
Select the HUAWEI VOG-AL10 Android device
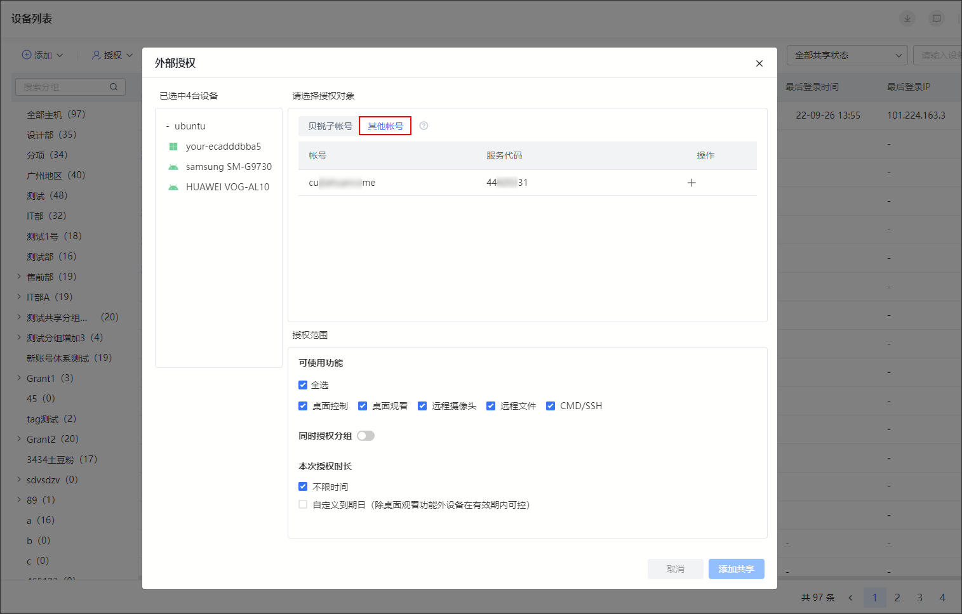click(x=227, y=187)
